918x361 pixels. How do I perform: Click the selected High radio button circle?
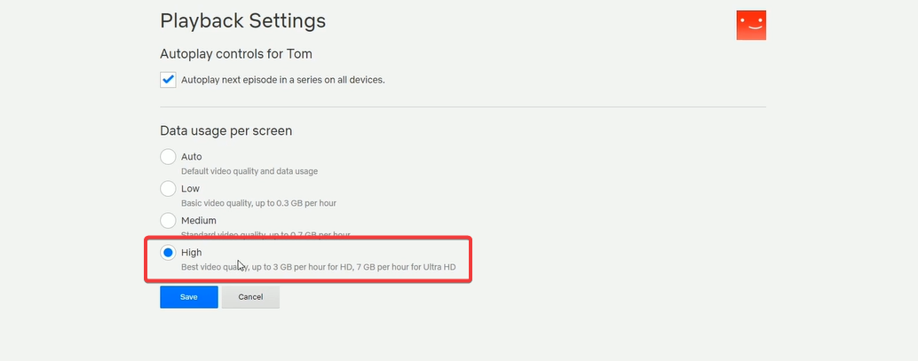(x=168, y=253)
